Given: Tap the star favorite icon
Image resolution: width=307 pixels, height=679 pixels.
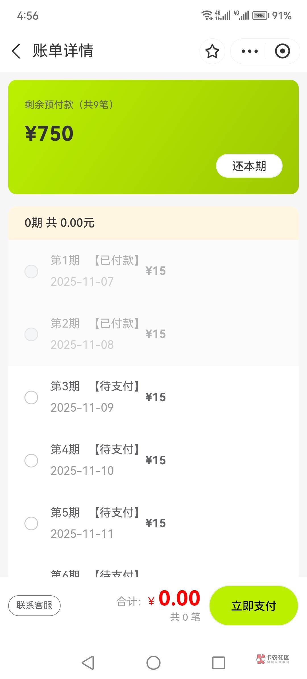Looking at the screenshot, I should click(x=212, y=51).
